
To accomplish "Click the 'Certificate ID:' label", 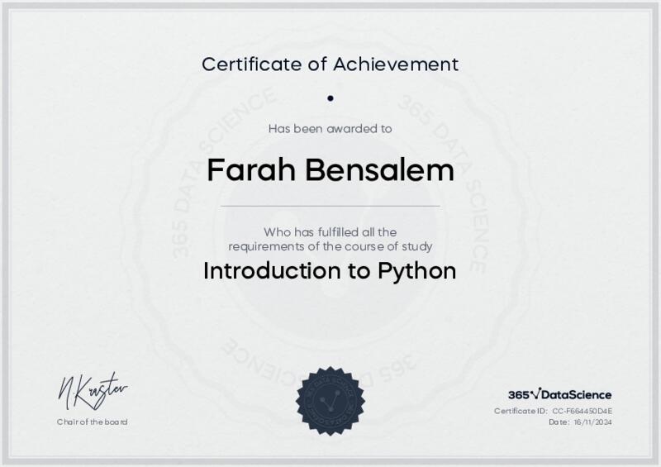I will pos(521,411).
